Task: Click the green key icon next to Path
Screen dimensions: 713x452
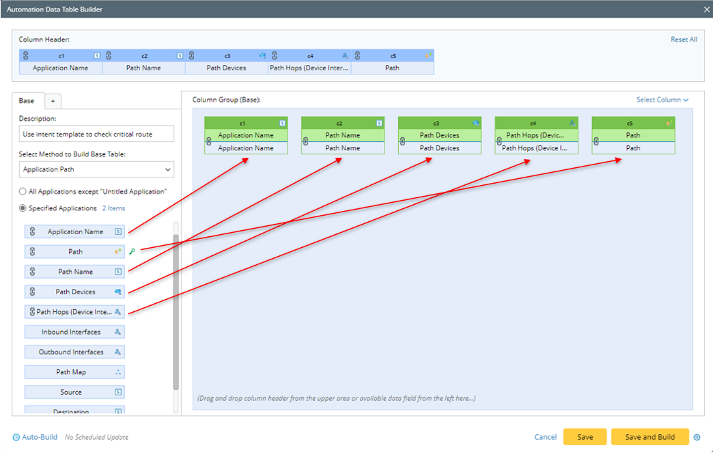Action: coord(132,251)
